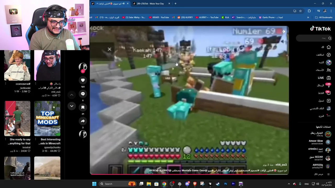The width and height of the screenshot is (335, 188).
Task: Go to next video with down arrow
Action: [x=72, y=106]
